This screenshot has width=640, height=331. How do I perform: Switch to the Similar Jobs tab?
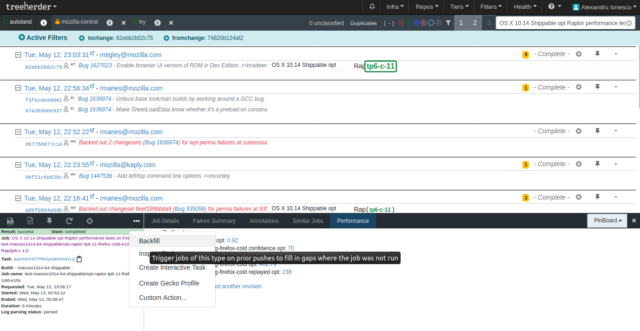coord(308,221)
